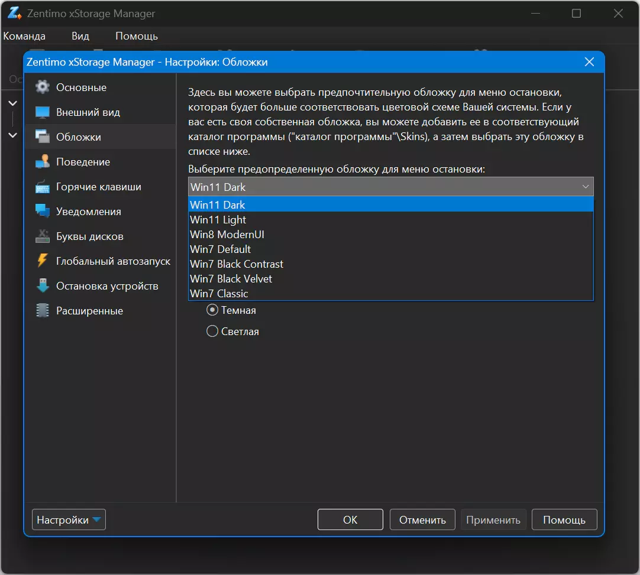Open the Основные settings gear icon
The width and height of the screenshot is (640, 575).
click(x=43, y=87)
